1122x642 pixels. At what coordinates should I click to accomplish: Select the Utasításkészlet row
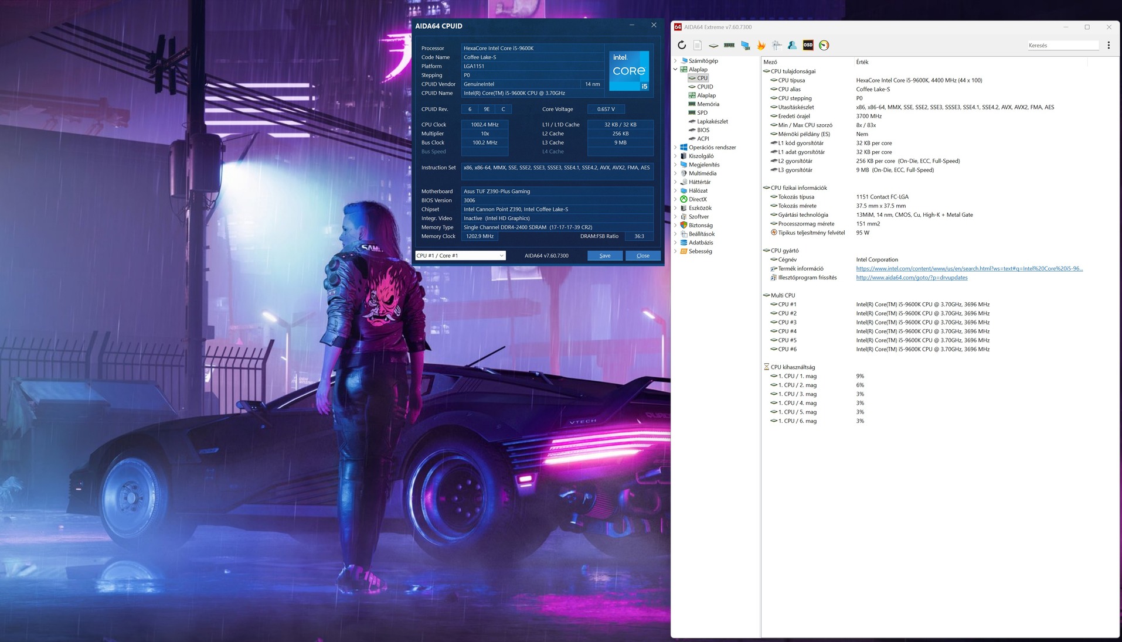tap(940, 107)
